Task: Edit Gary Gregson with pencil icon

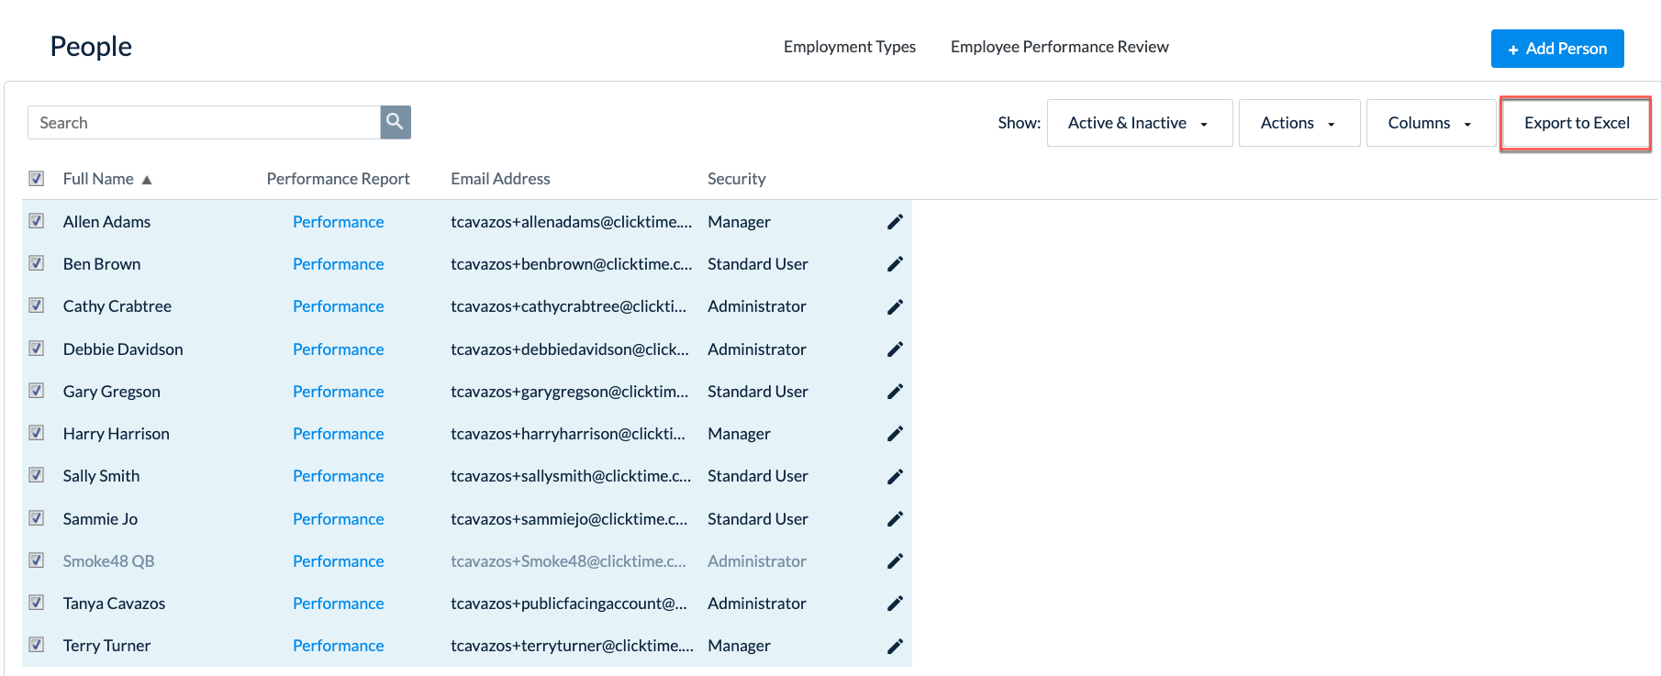Action: click(x=895, y=392)
